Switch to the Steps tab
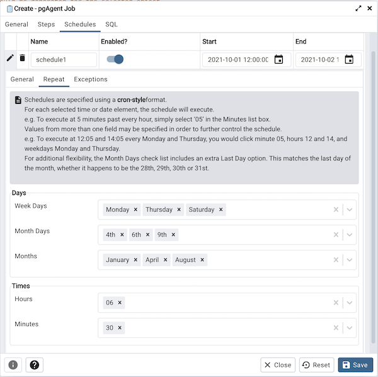 (x=46, y=25)
